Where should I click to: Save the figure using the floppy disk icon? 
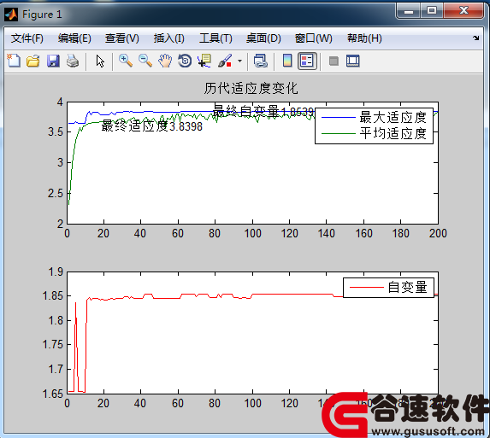[53, 61]
